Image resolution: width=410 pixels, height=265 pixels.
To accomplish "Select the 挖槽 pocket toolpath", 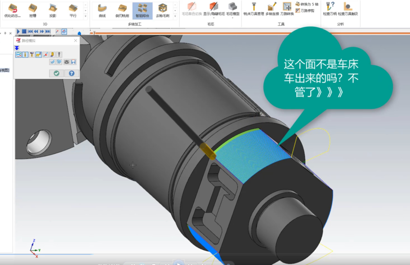I will (33, 10).
